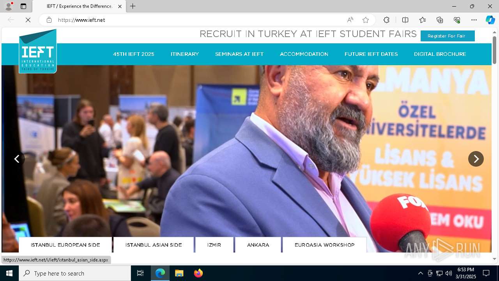Open 45TH IEFT 2025 menu item
The height and width of the screenshot is (281, 499).
[134, 54]
